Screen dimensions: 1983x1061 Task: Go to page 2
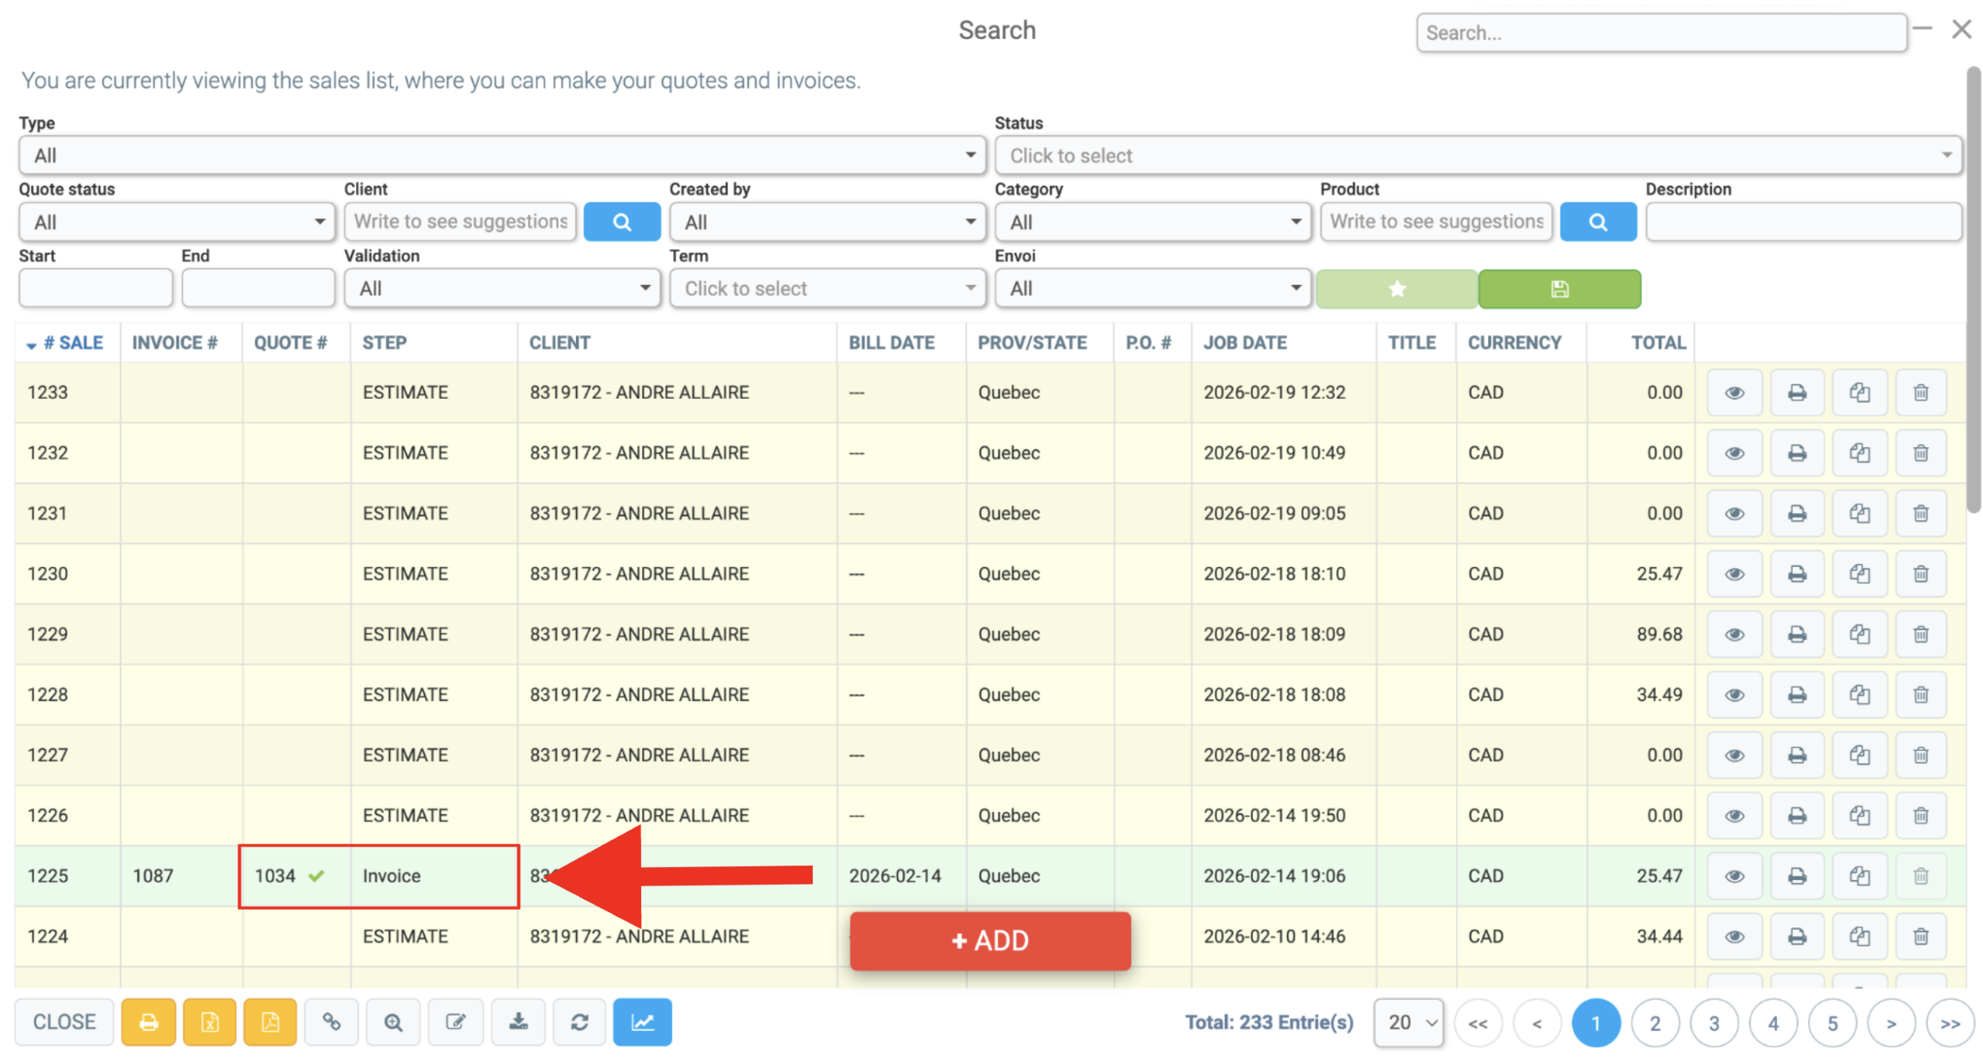point(1655,1023)
